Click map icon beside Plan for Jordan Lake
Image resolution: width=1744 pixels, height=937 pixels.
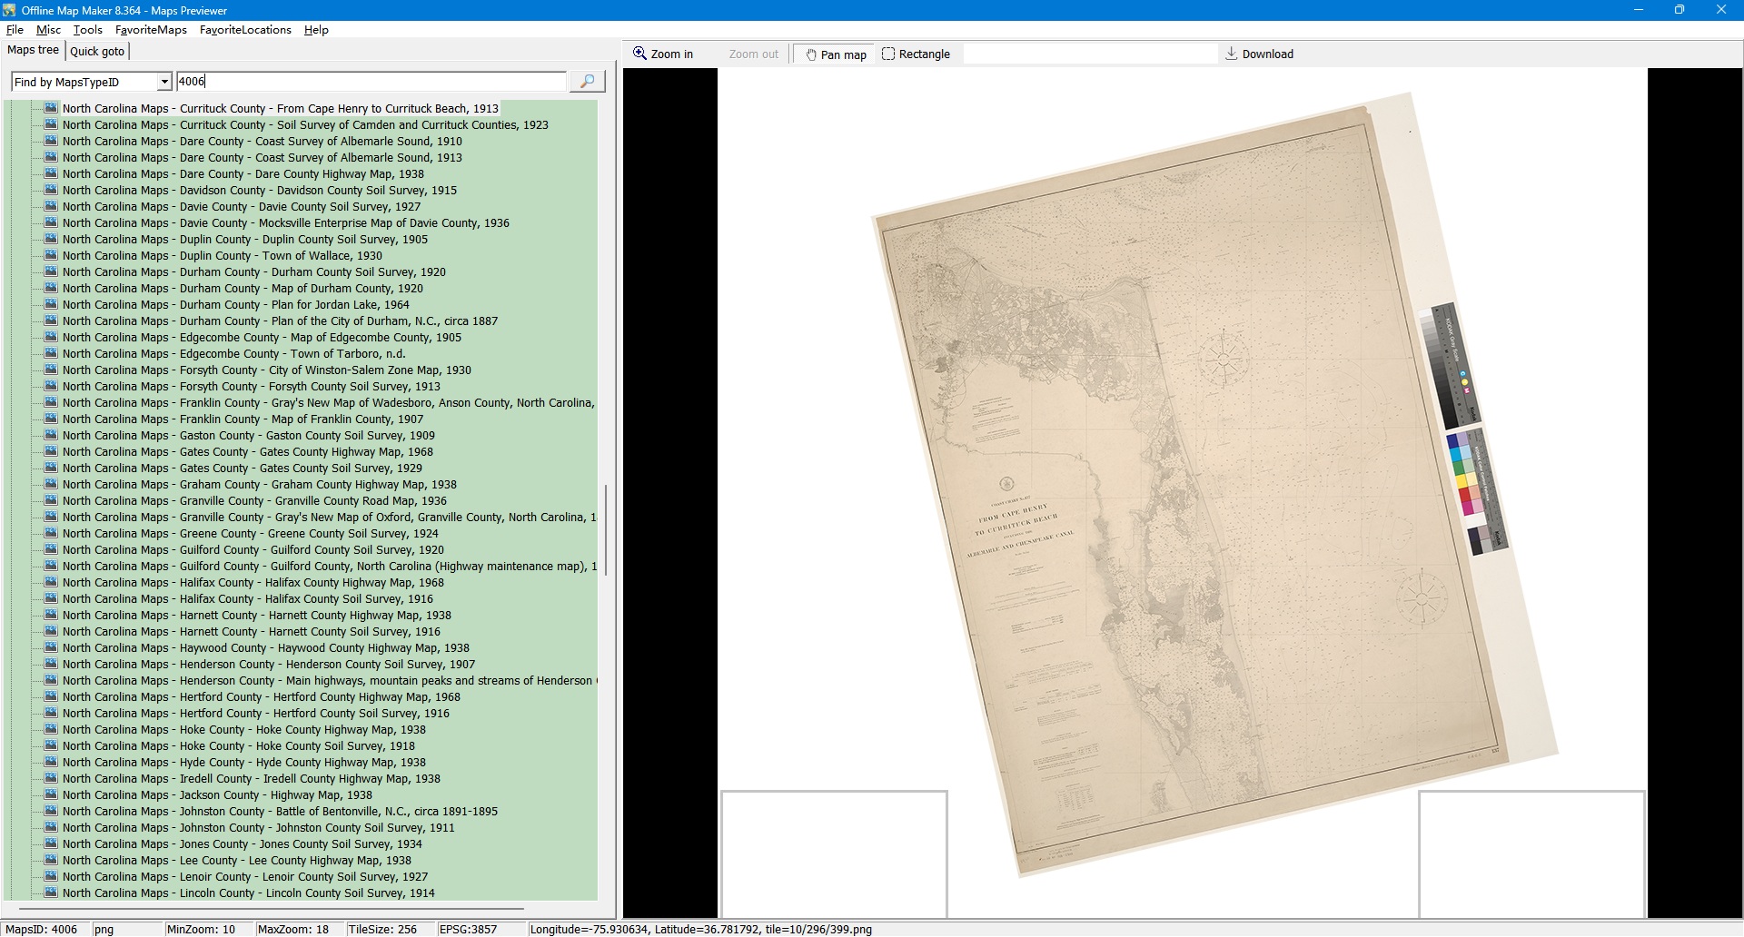51,305
